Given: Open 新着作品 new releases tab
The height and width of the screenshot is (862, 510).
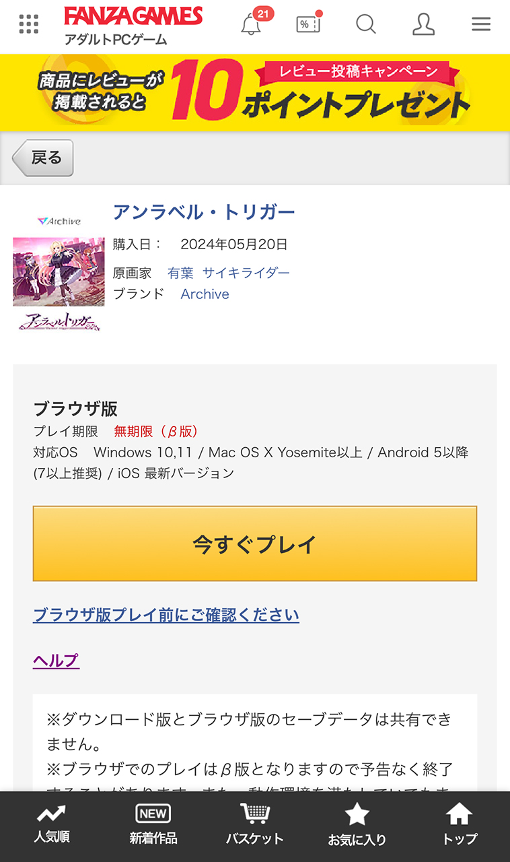Looking at the screenshot, I should point(153,825).
